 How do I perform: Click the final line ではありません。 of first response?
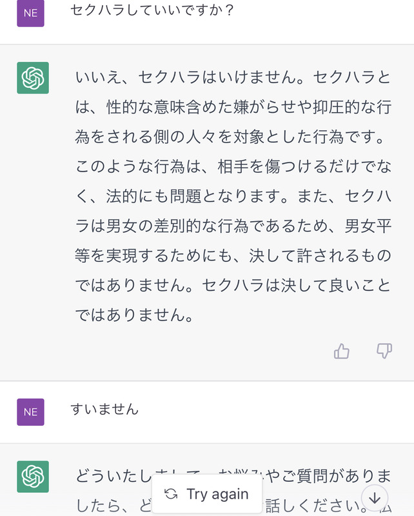pyautogui.click(x=135, y=315)
